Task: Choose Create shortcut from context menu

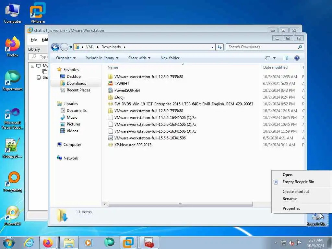Action: [296, 191]
